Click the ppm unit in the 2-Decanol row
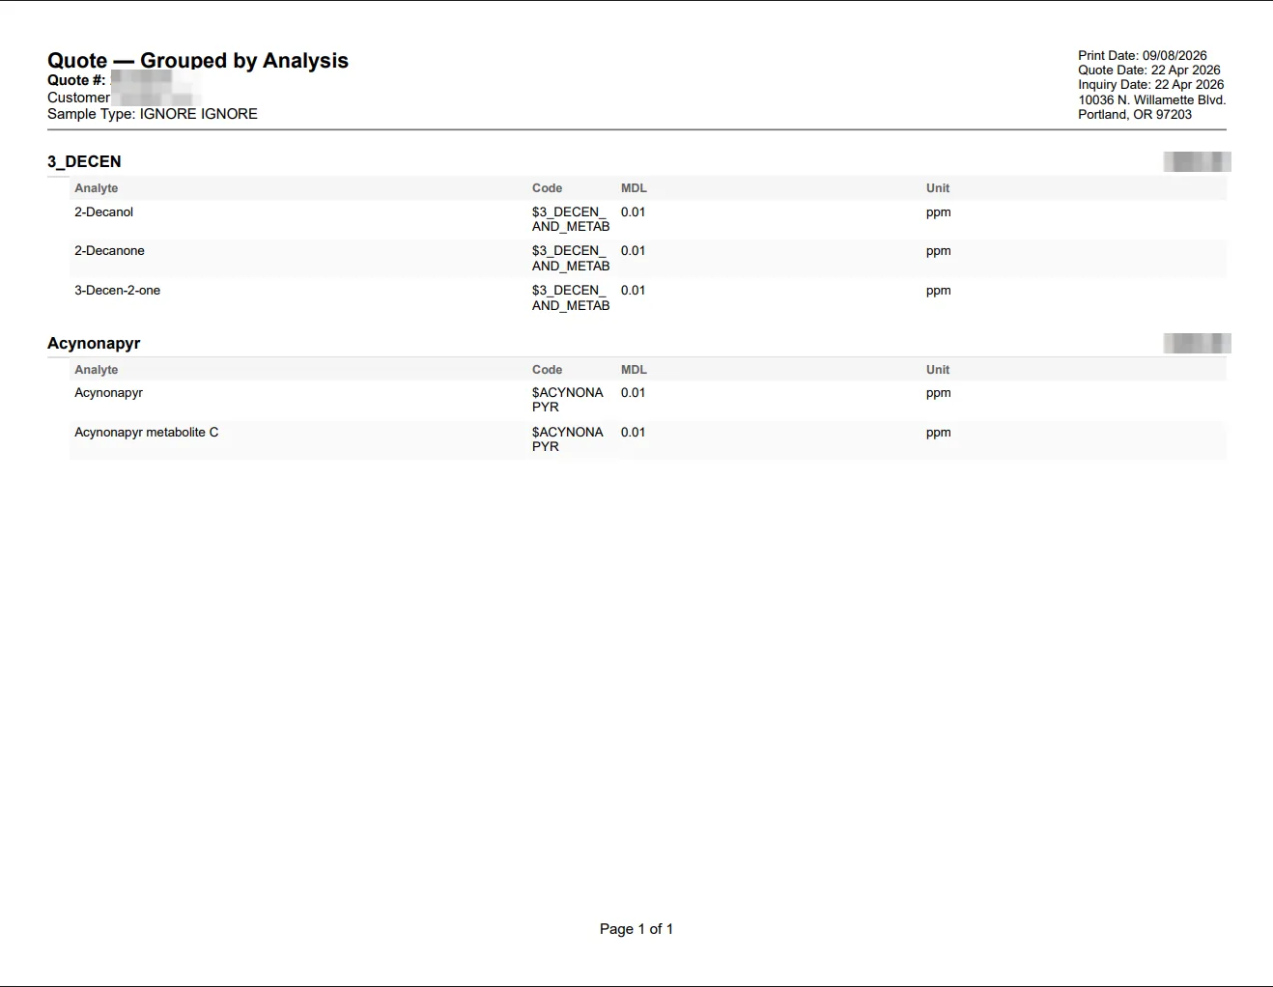The height and width of the screenshot is (987, 1273). pyautogui.click(x=938, y=212)
